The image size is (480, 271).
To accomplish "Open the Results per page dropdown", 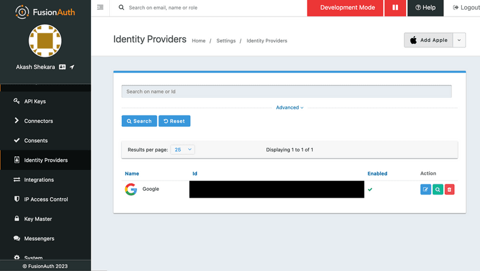I will (183, 150).
